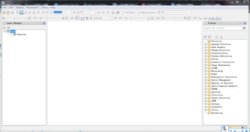Reset the No stretch setting
Screen dimensions: 250x132
coord(116,18)
